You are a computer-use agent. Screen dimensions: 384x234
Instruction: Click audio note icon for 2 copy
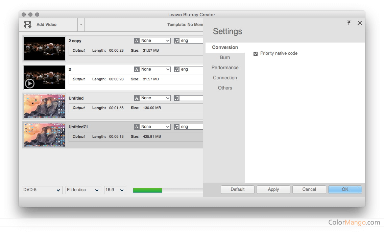coord(176,41)
